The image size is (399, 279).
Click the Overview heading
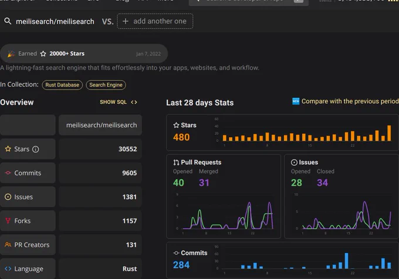pos(17,102)
